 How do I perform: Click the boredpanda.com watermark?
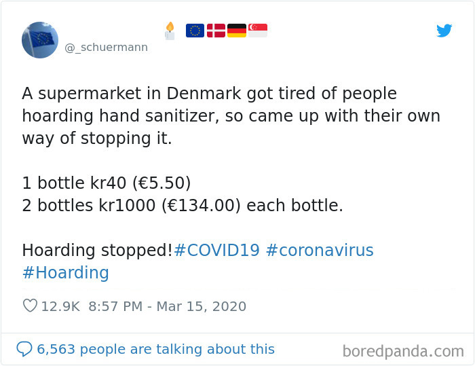[403, 351]
